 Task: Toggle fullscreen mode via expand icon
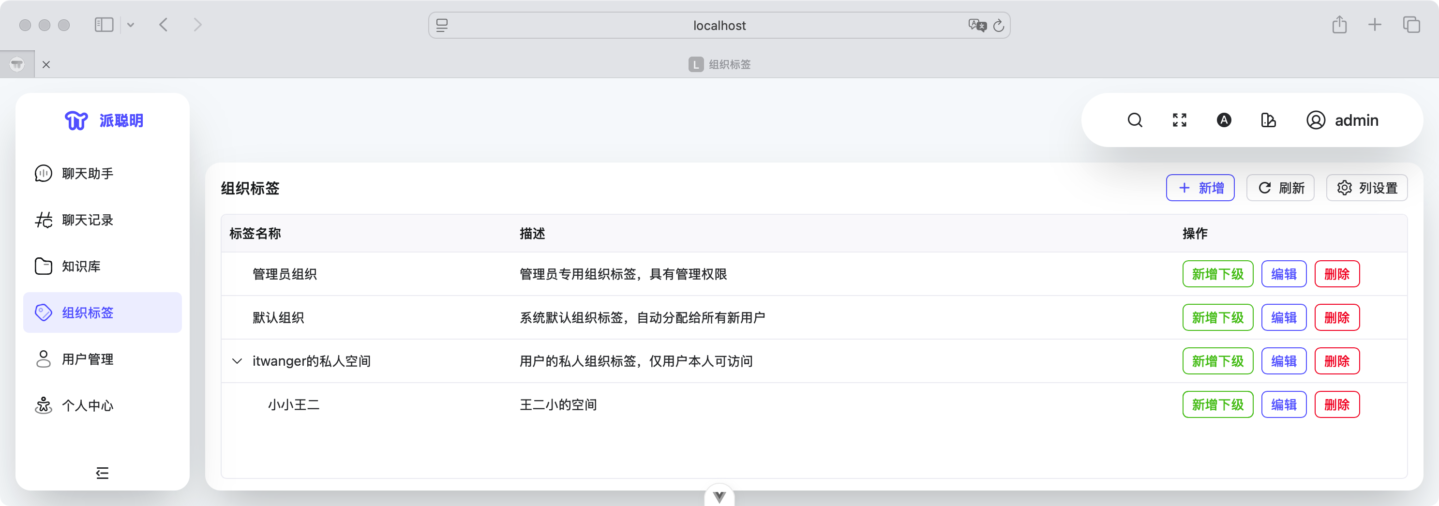1179,120
